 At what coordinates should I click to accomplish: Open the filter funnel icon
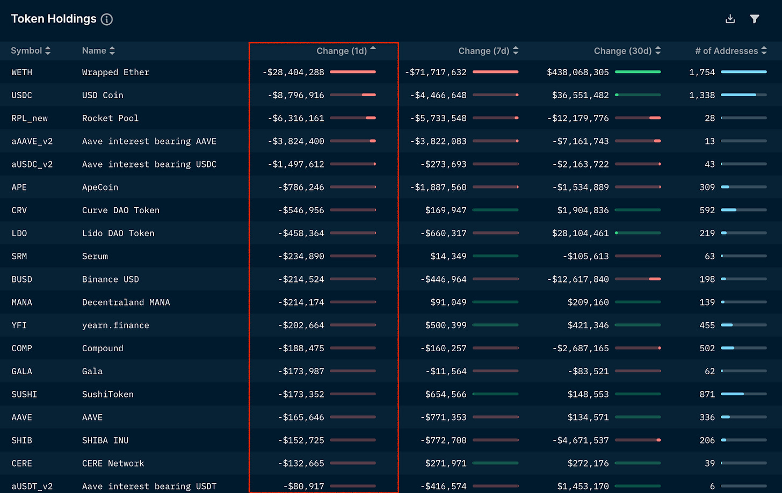coord(755,19)
